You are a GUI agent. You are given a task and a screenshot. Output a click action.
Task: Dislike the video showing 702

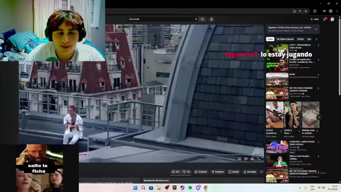tap(186, 172)
